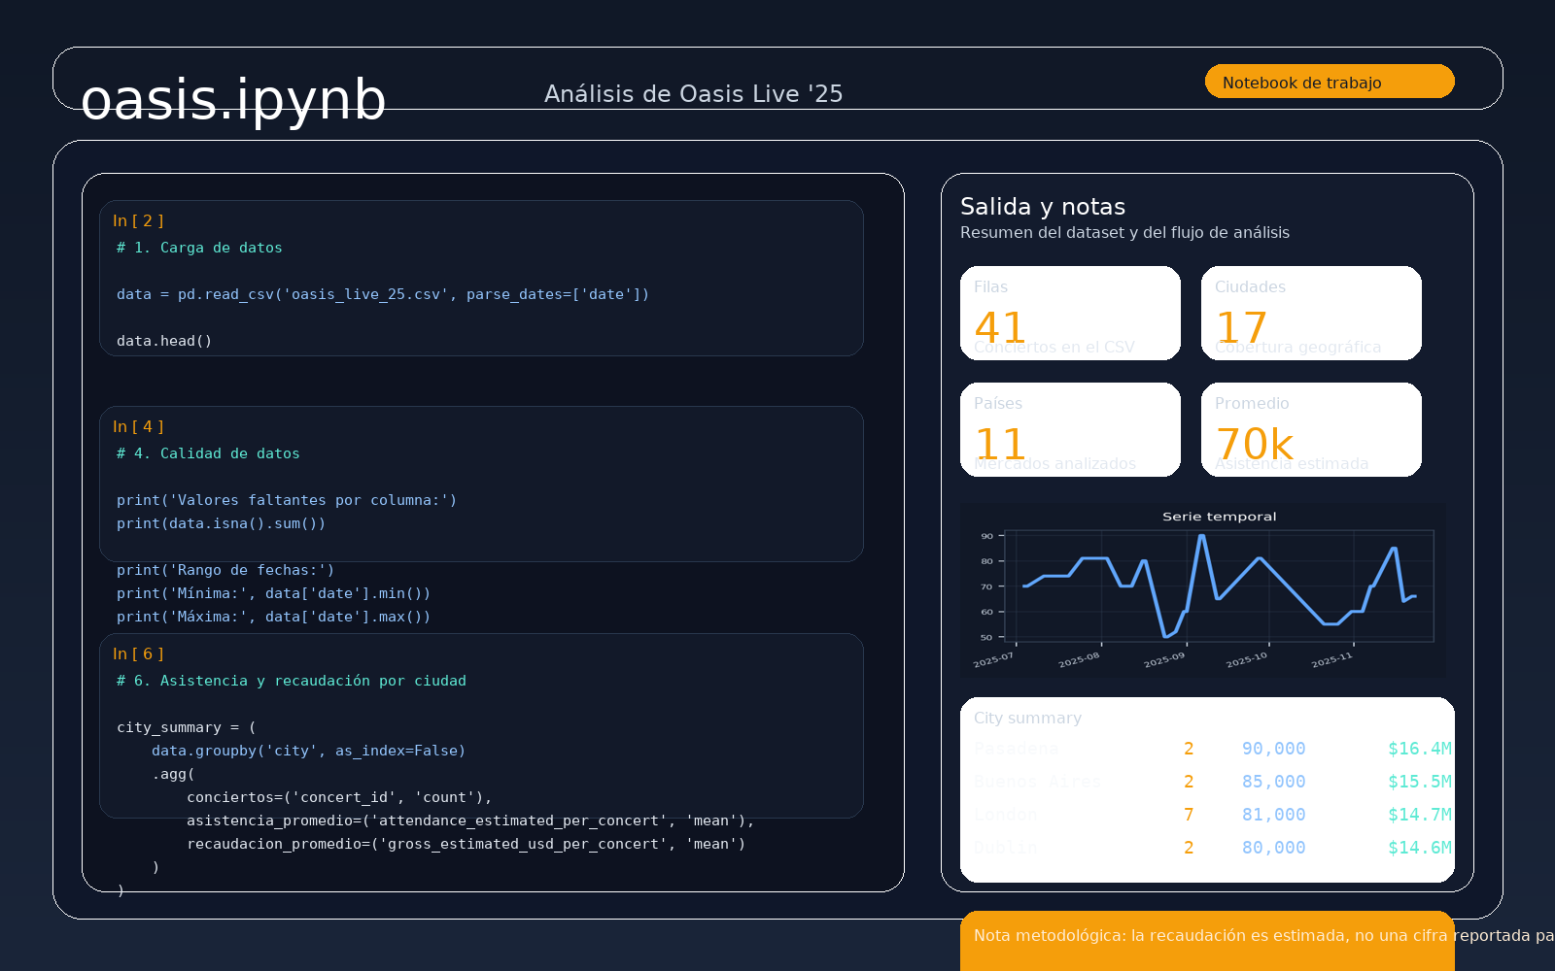Place cursor on the pd.read_csv code line

[x=383, y=294]
